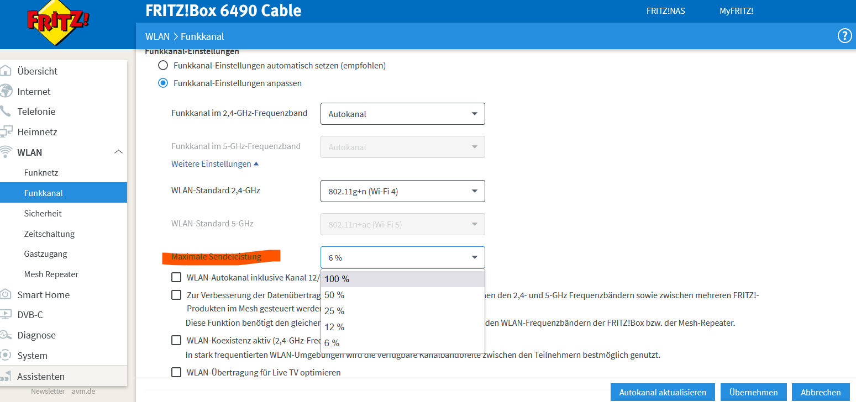Choose 100 % transmit power option
Image resolution: width=856 pixels, height=402 pixels.
pos(403,279)
